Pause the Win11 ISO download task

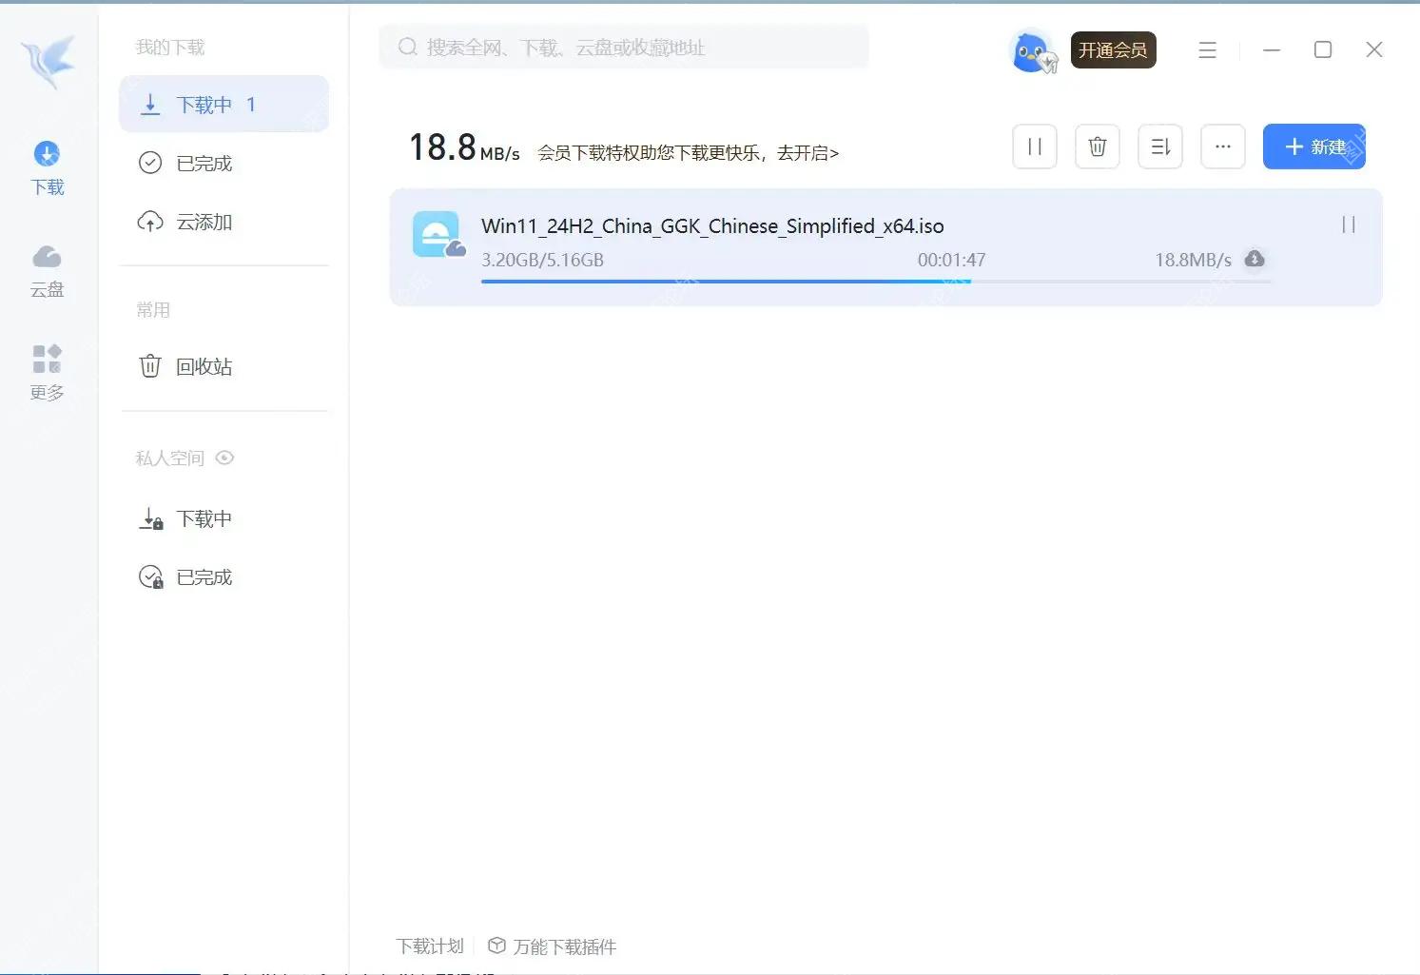coord(1349,224)
